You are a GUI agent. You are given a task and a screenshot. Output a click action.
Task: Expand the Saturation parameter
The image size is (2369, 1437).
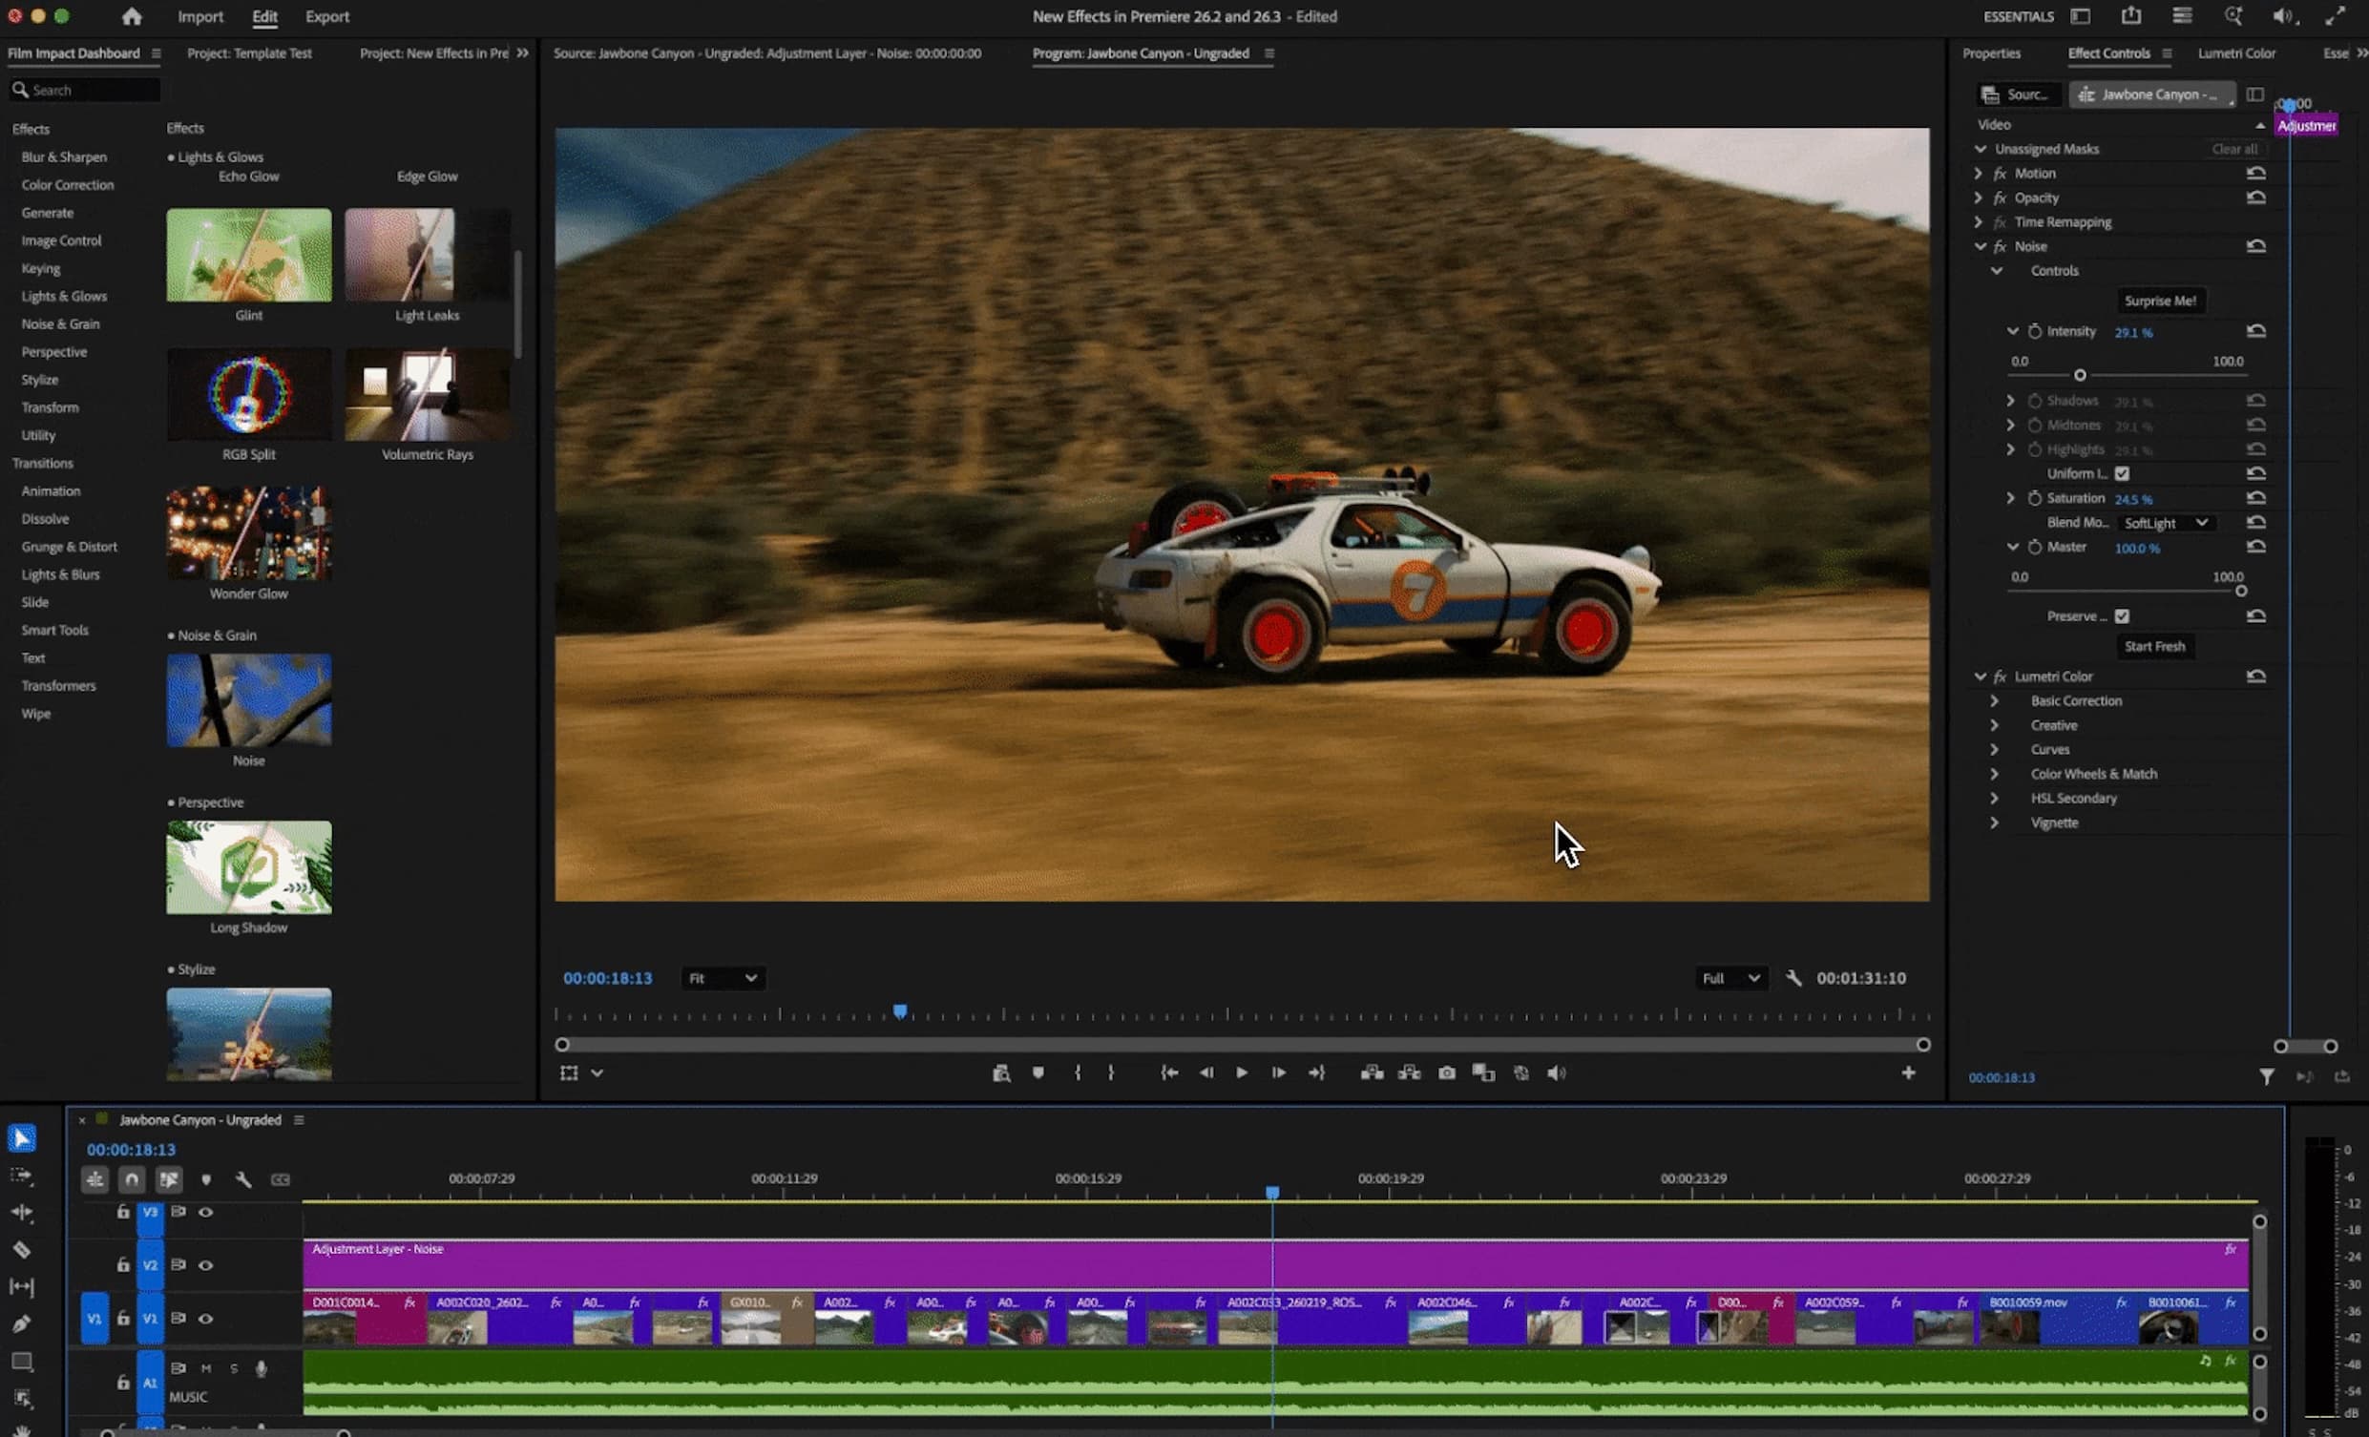pyautogui.click(x=2010, y=498)
